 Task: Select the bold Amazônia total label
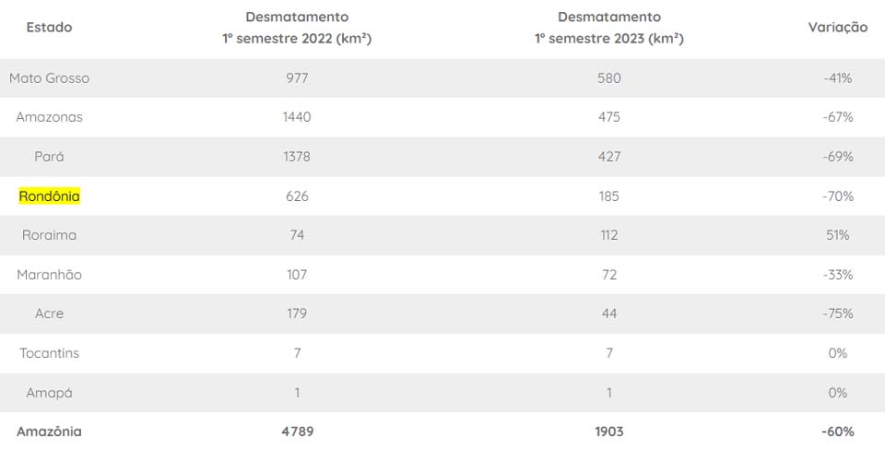pyautogui.click(x=50, y=432)
